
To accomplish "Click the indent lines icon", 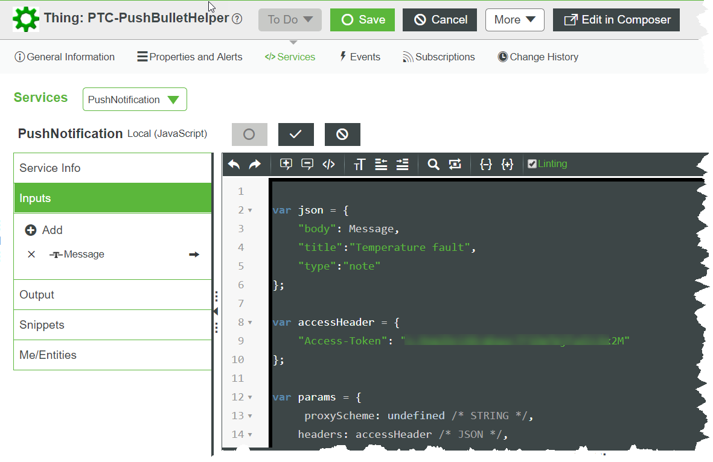I will 403,165.
